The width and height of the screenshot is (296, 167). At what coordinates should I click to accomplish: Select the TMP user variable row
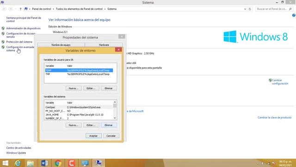click(x=79, y=74)
